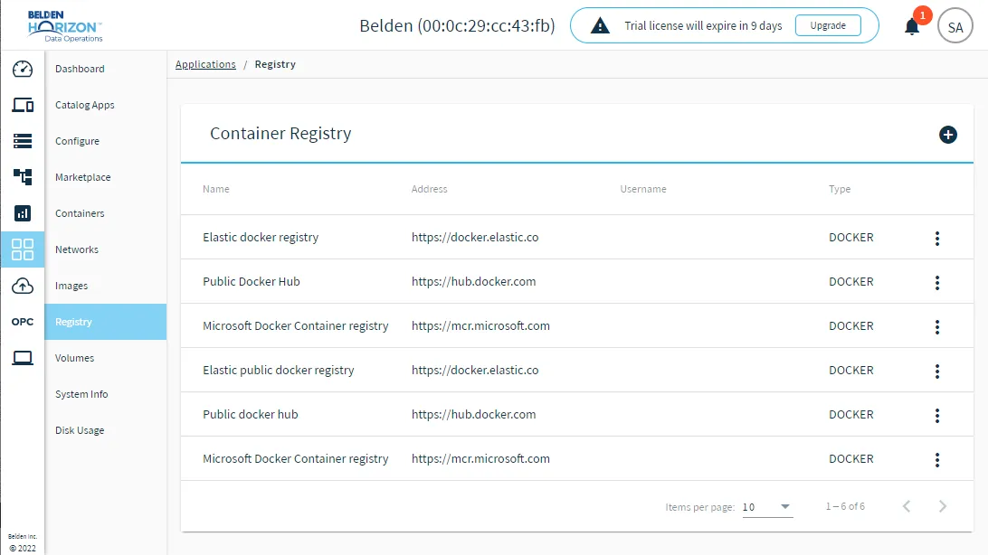Click the Name column header
988x555 pixels.
point(216,189)
